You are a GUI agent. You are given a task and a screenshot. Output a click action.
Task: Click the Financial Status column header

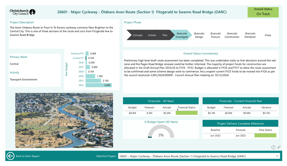187,107
